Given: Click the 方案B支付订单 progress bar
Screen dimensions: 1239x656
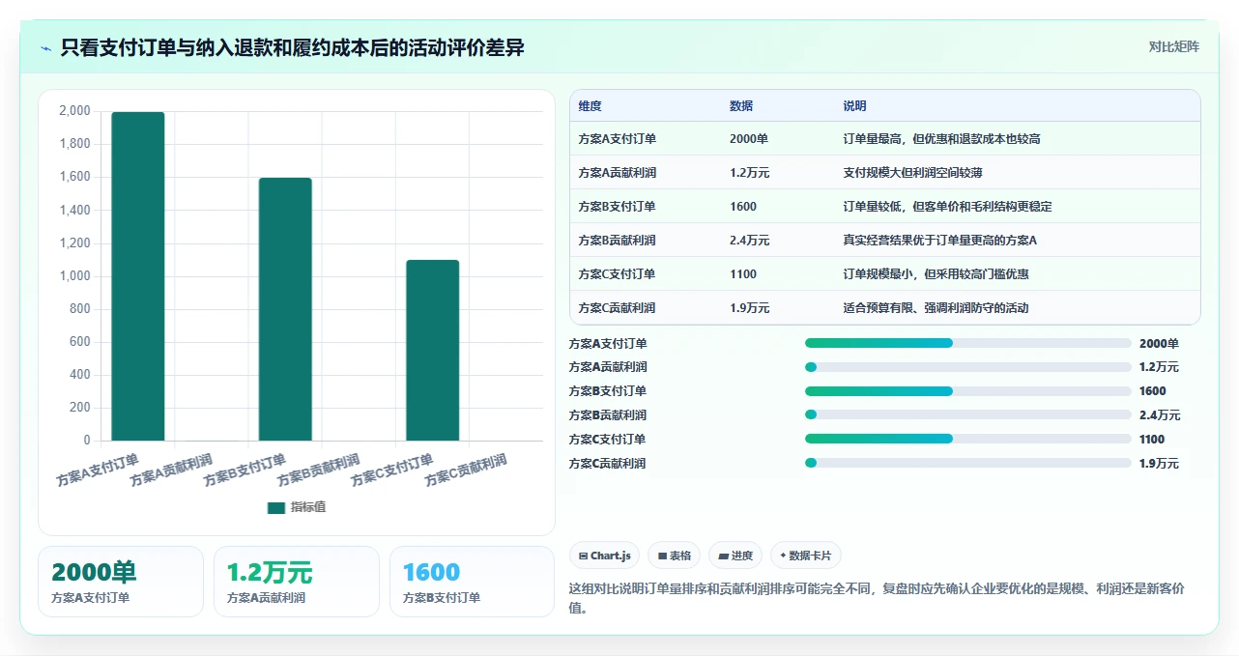Looking at the screenshot, I should click(967, 391).
